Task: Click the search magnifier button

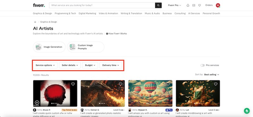Action: point(158,5)
